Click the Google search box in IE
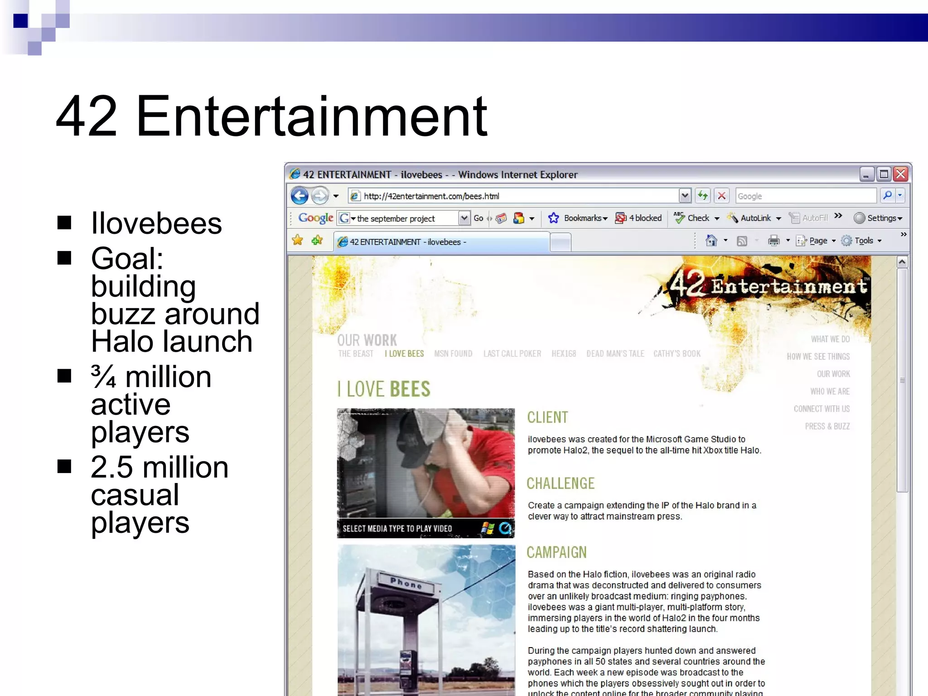928x696 pixels. click(806, 196)
